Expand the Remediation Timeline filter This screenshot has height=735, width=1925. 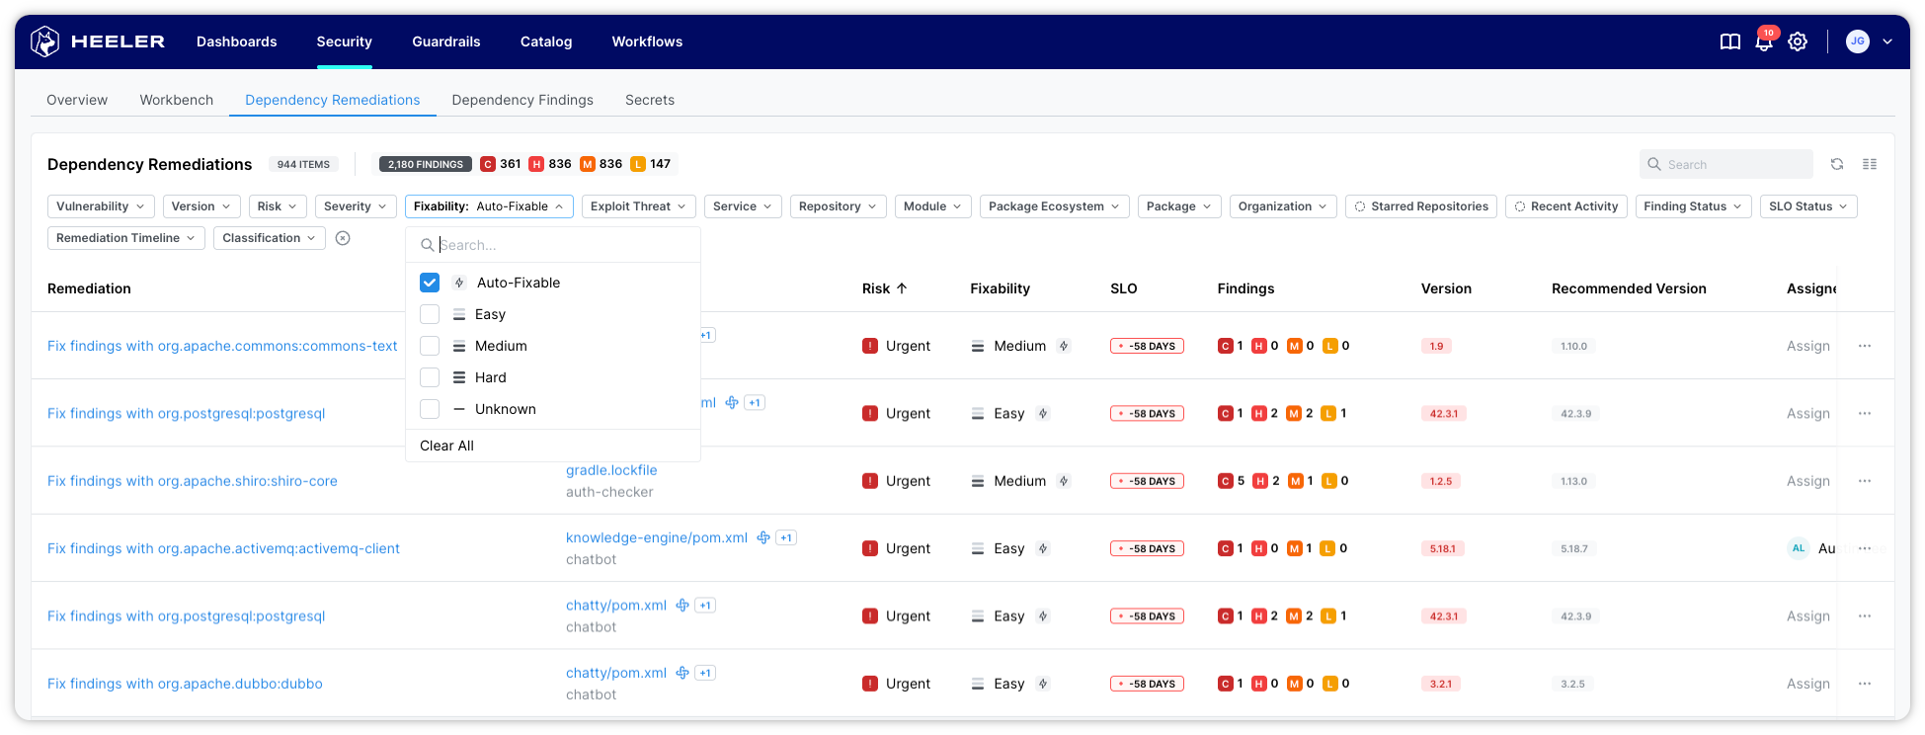tap(125, 238)
